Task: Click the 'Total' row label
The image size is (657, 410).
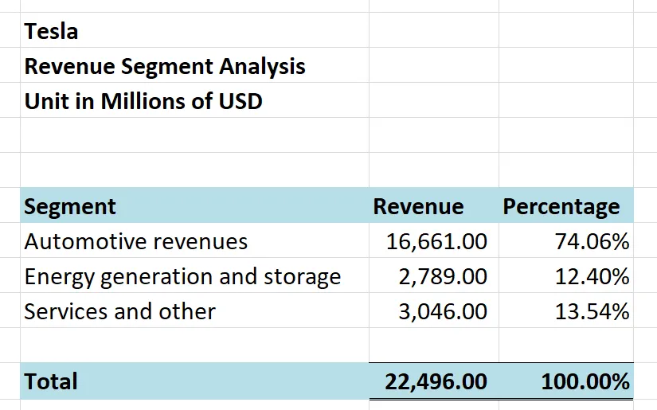Action: 194,381
